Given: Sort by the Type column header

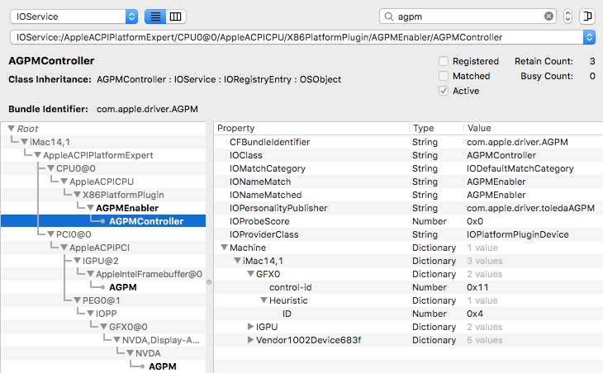Looking at the screenshot, I should click(436, 128).
